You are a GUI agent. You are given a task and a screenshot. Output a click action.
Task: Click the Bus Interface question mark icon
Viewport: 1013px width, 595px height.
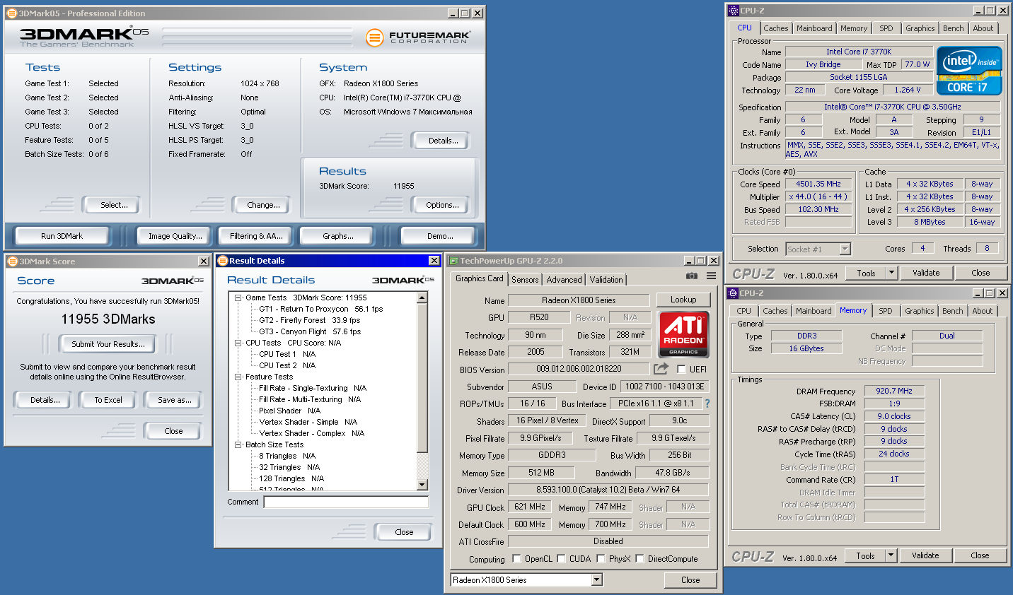coord(707,403)
